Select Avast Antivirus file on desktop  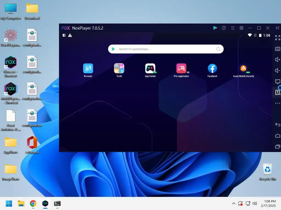pos(11,120)
